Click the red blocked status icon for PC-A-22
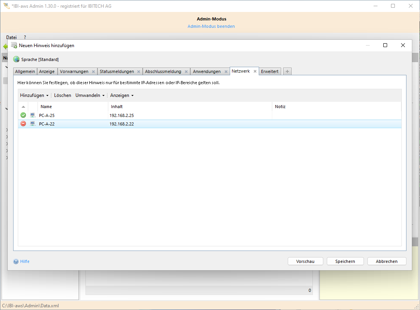Image resolution: width=420 pixels, height=310 pixels. (x=23, y=124)
